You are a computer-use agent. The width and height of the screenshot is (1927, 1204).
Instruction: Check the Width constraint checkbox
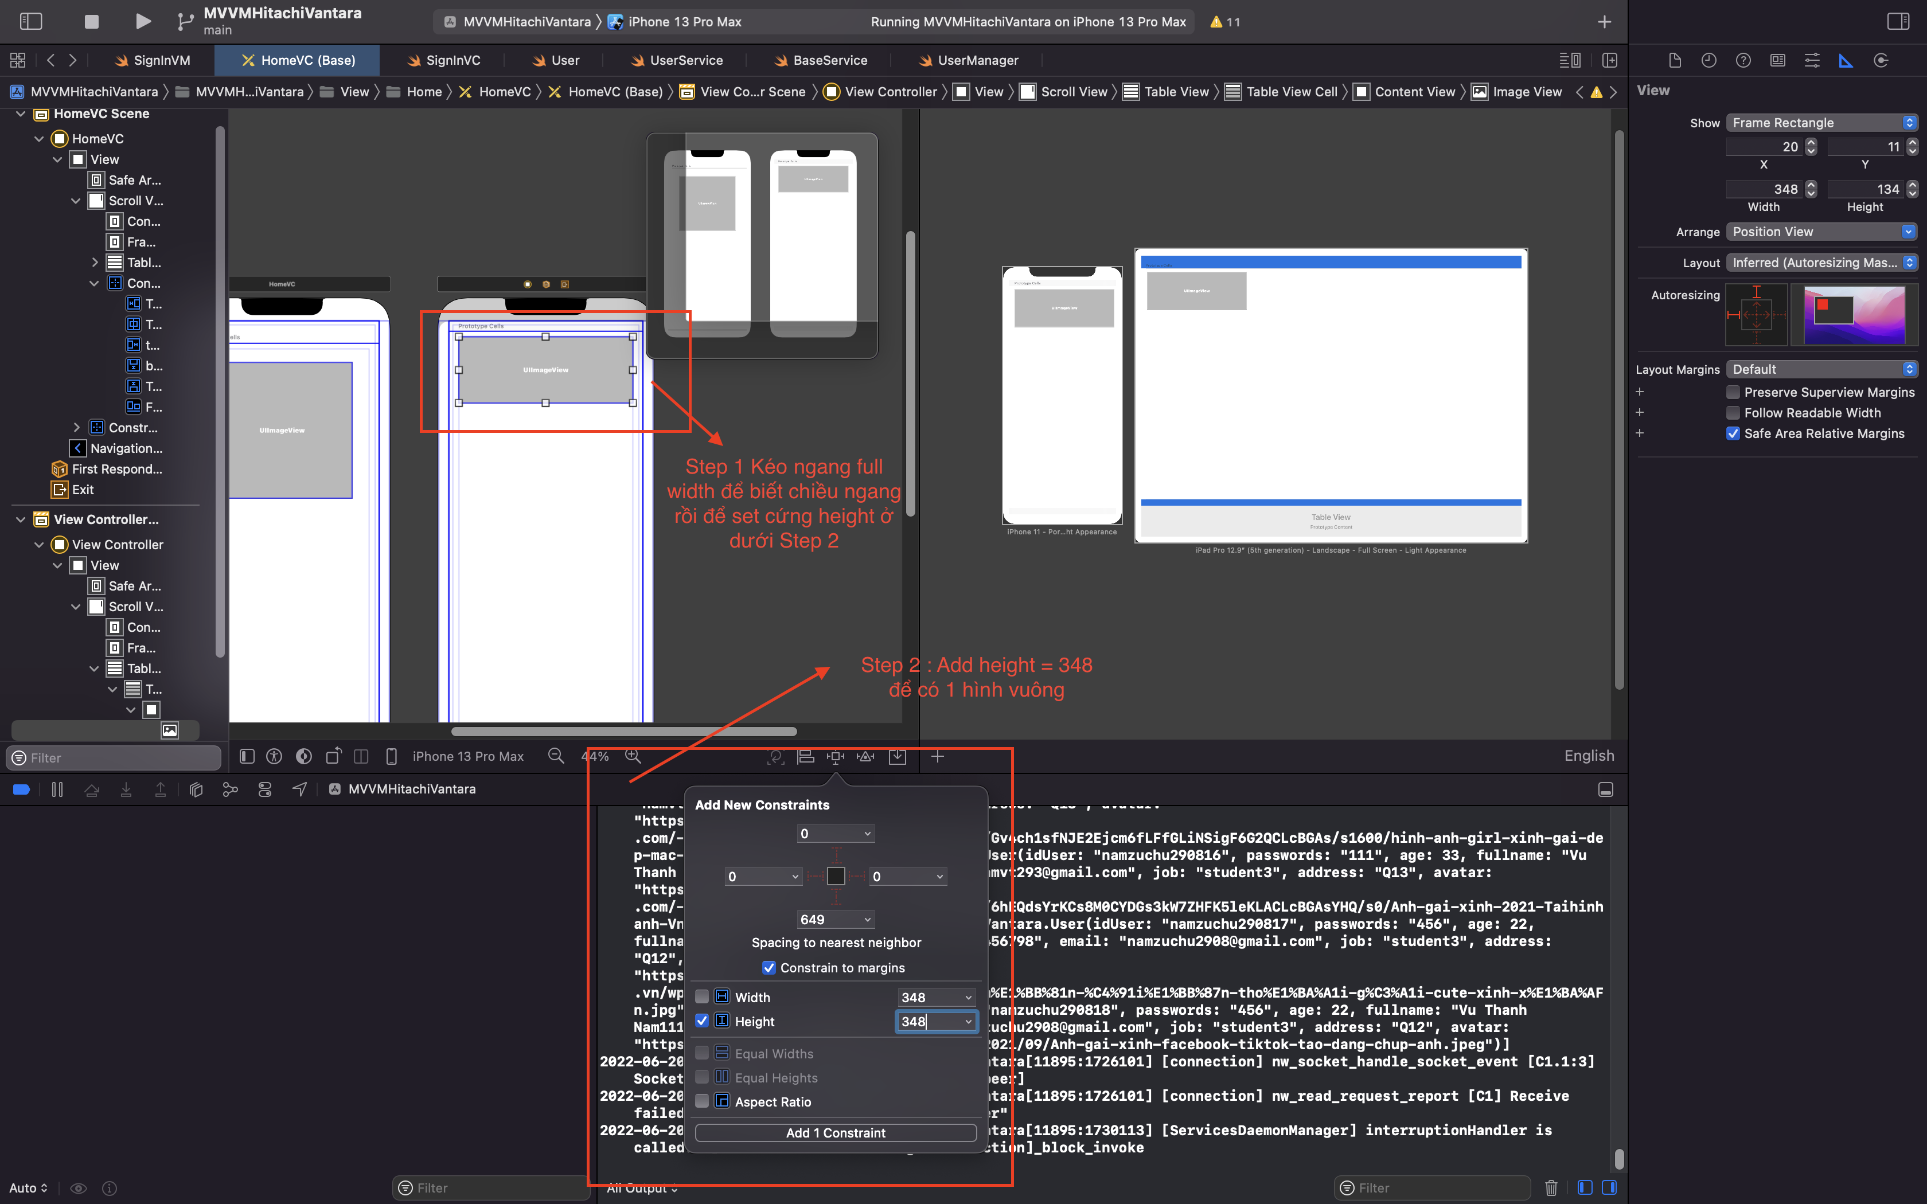point(703,996)
